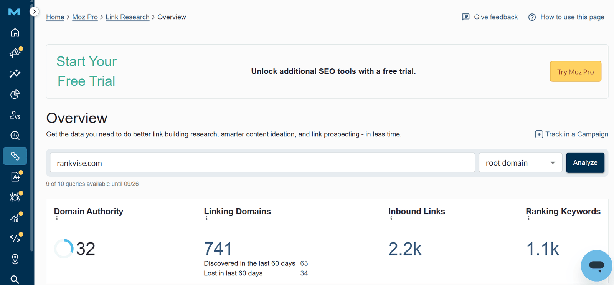
Task: Open the root domain dropdown
Action: click(x=520, y=163)
